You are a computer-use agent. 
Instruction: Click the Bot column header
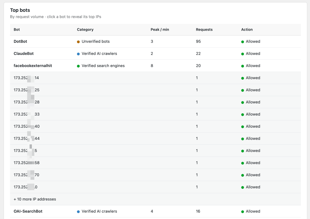coord(17,30)
